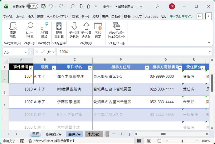Toggle the 自動保存 switch

click(32, 6)
